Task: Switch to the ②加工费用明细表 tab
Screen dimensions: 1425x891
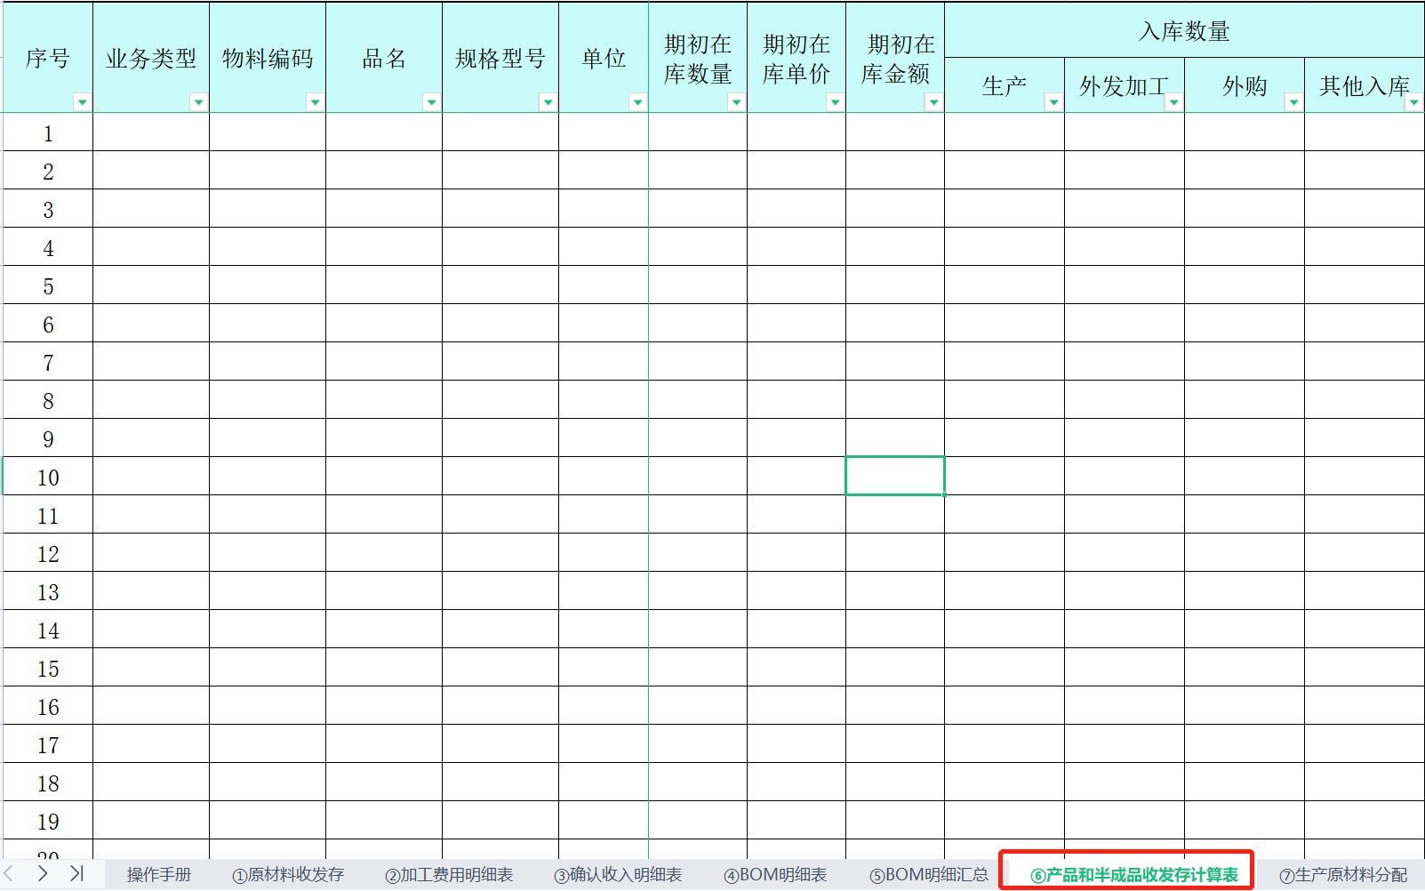Action: (x=450, y=874)
